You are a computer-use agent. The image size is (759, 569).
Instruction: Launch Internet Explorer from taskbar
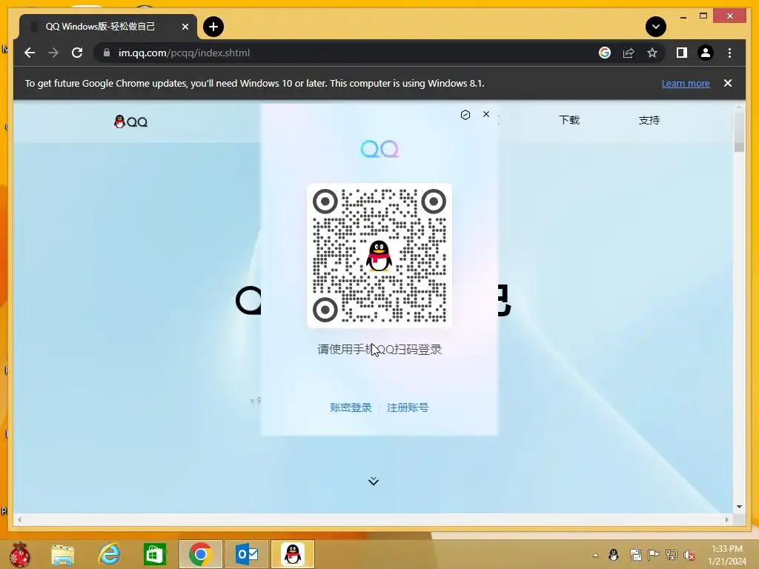click(109, 554)
